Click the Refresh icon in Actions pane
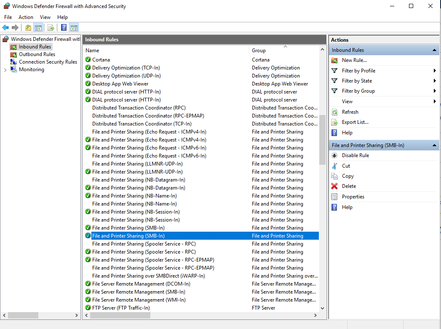This screenshot has height=329, width=441. (x=334, y=112)
